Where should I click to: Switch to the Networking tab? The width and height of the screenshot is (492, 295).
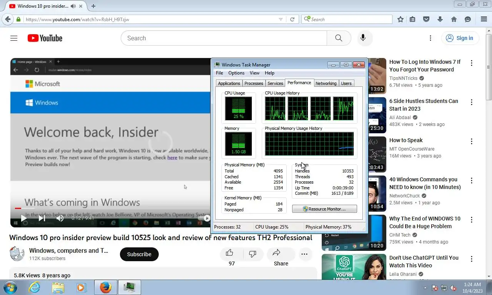pyautogui.click(x=326, y=83)
